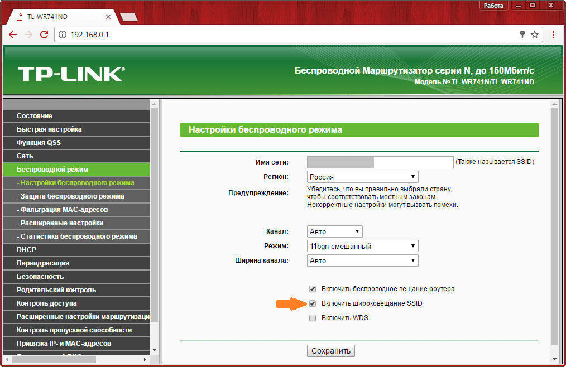Open the DHCP menu section
Screen dimensions: 566x367
pyautogui.click(x=27, y=250)
